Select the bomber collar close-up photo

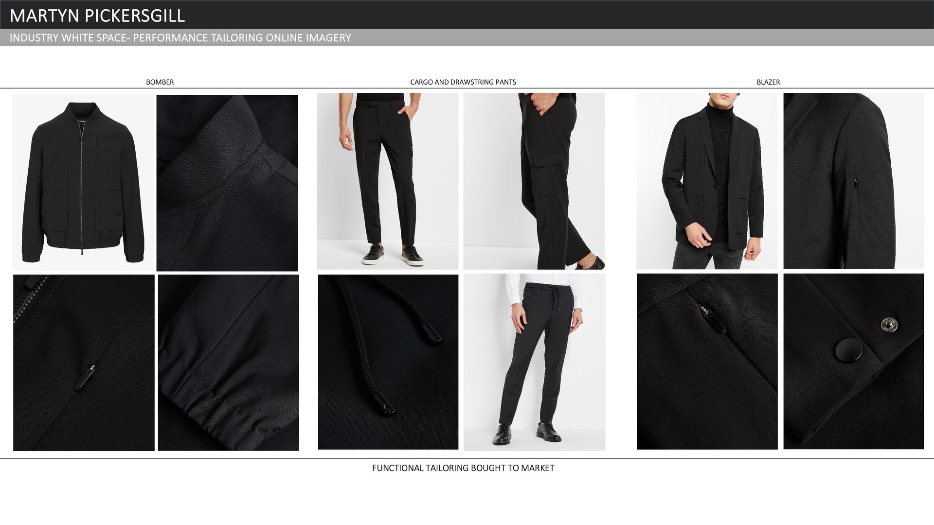click(227, 183)
